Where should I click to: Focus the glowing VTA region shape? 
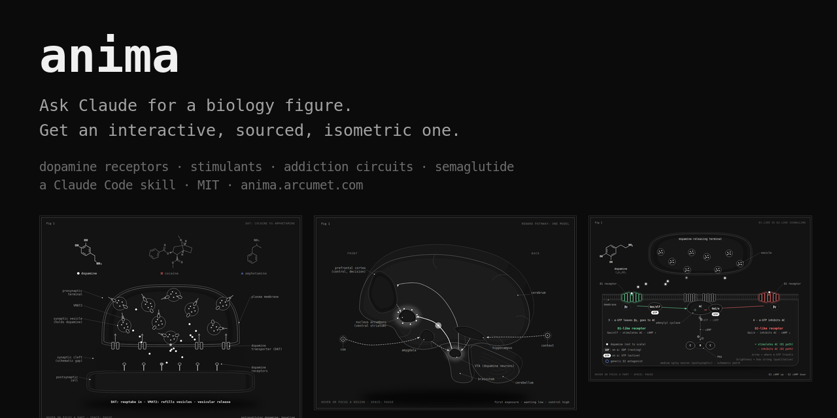pyautogui.click(x=455, y=353)
